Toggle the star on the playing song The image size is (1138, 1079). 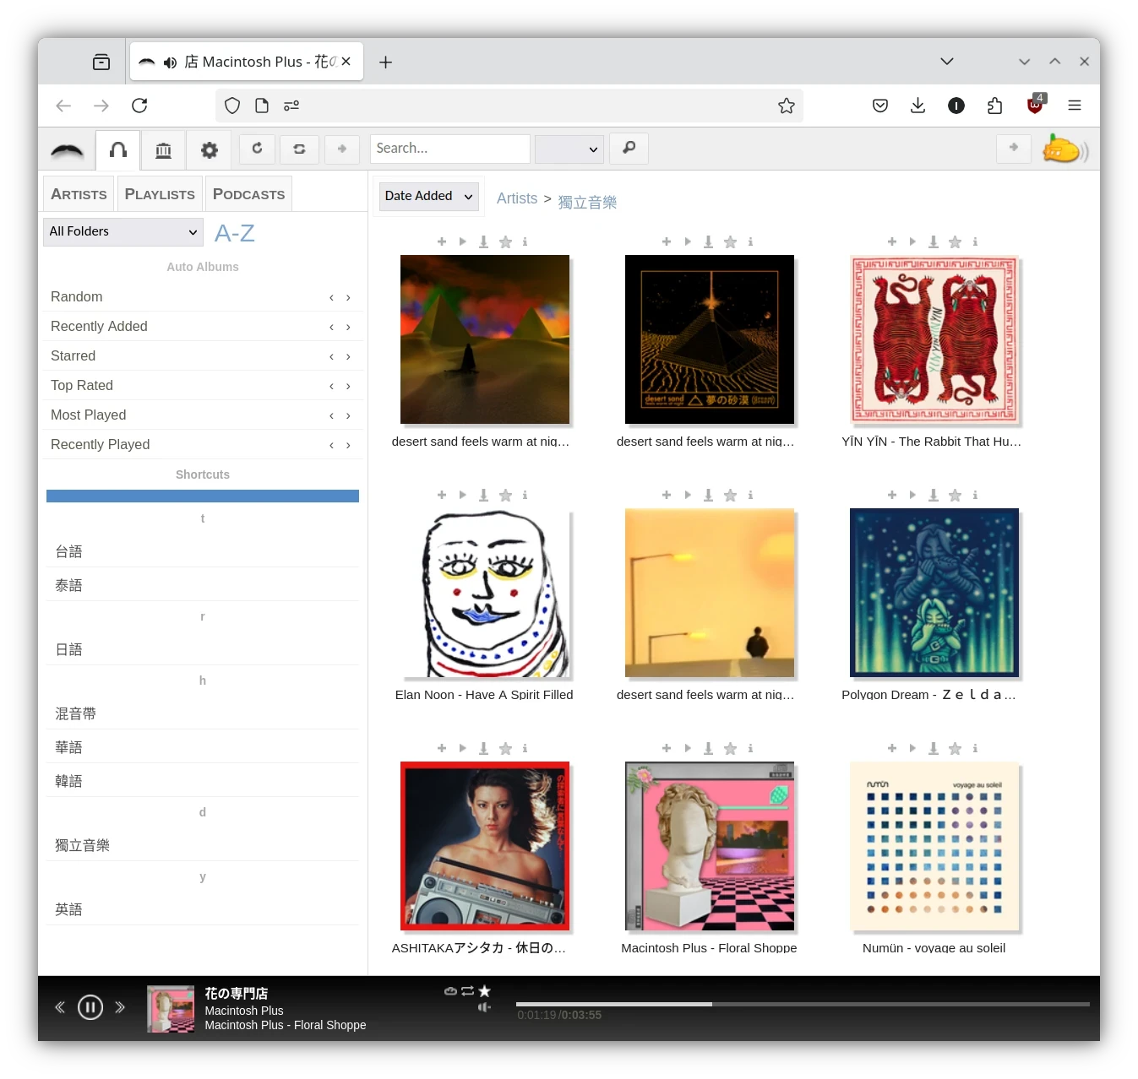[x=484, y=990]
